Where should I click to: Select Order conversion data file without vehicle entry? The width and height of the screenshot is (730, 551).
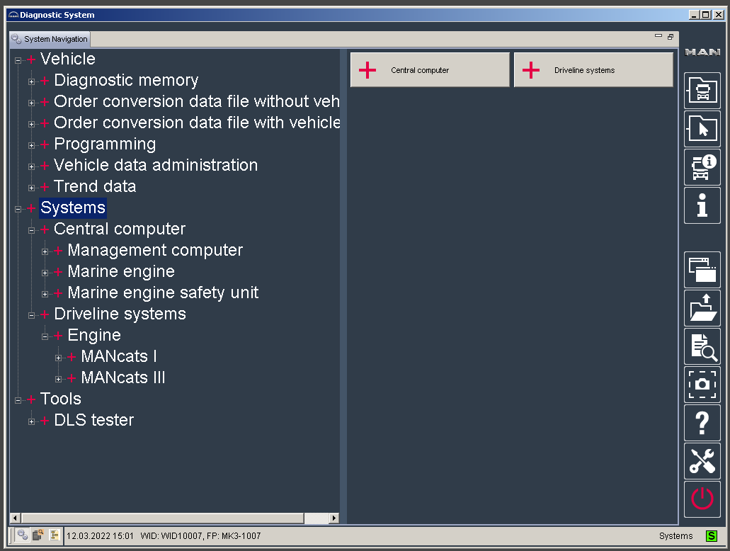pos(196,101)
